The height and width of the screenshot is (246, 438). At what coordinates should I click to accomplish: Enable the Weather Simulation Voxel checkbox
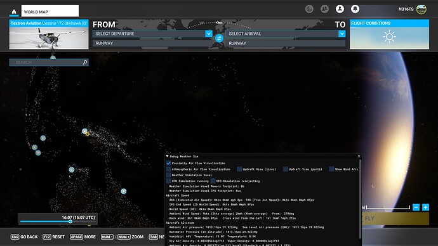[x=168, y=175]
